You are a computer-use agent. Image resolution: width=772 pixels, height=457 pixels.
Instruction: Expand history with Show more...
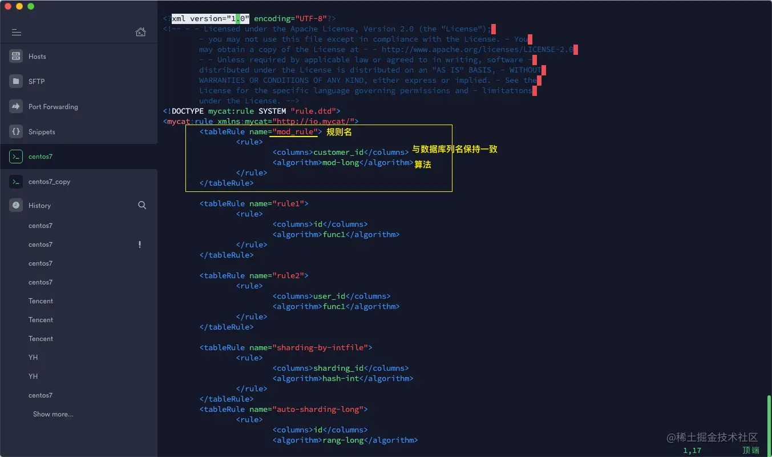pos(53,414)
